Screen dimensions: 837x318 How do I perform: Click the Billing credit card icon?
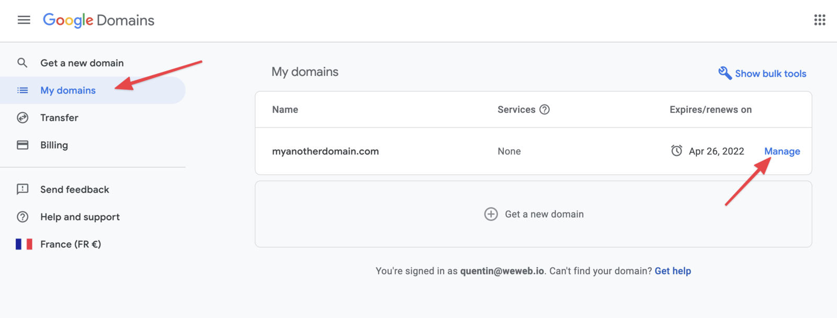[x=22, y=145]
